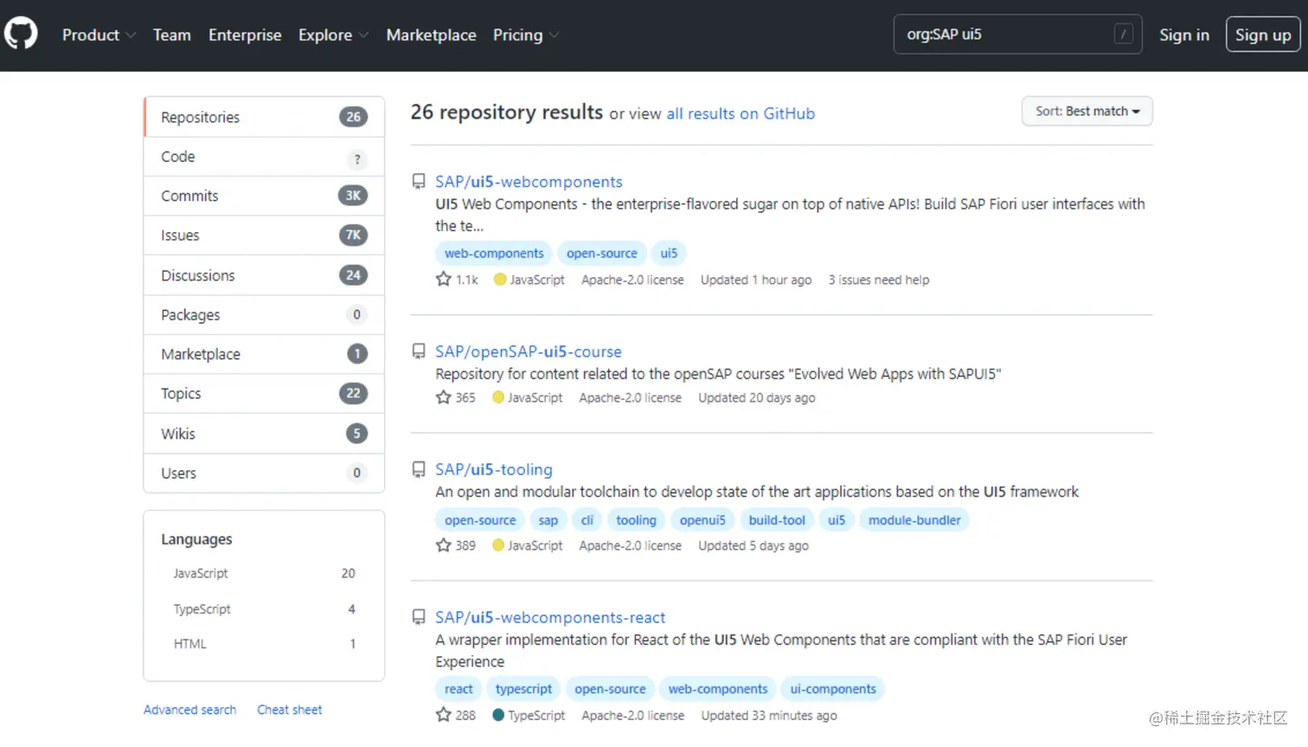The image size is (1308, 747).
Task: Click the openui5 topic tag
Action: (702, 519)
